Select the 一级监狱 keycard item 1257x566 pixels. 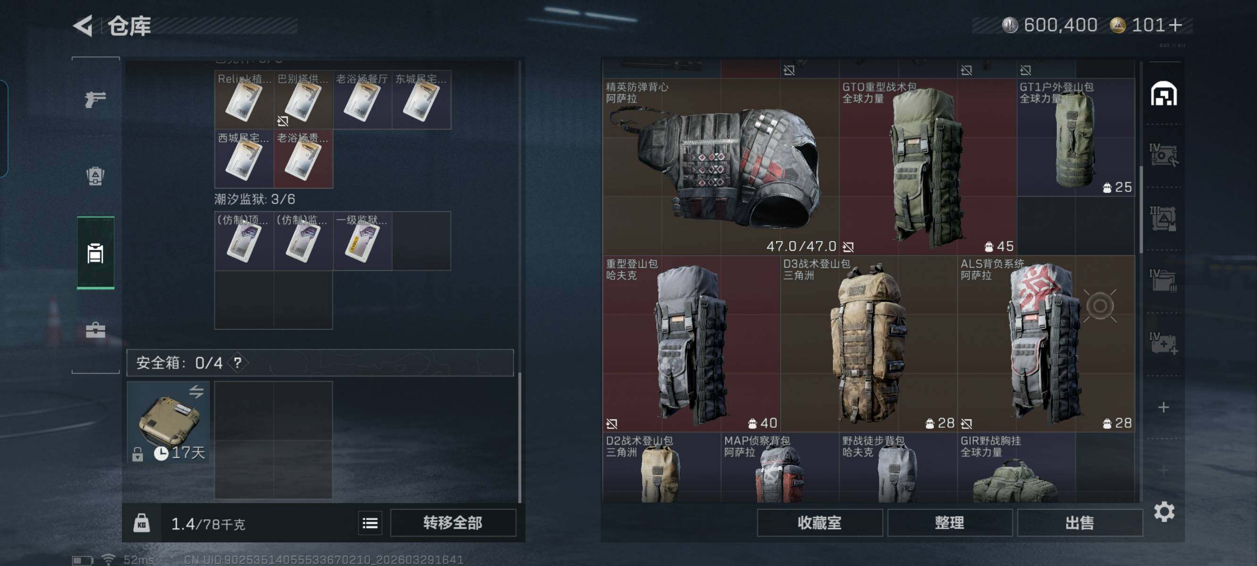[x=362, y=241]
